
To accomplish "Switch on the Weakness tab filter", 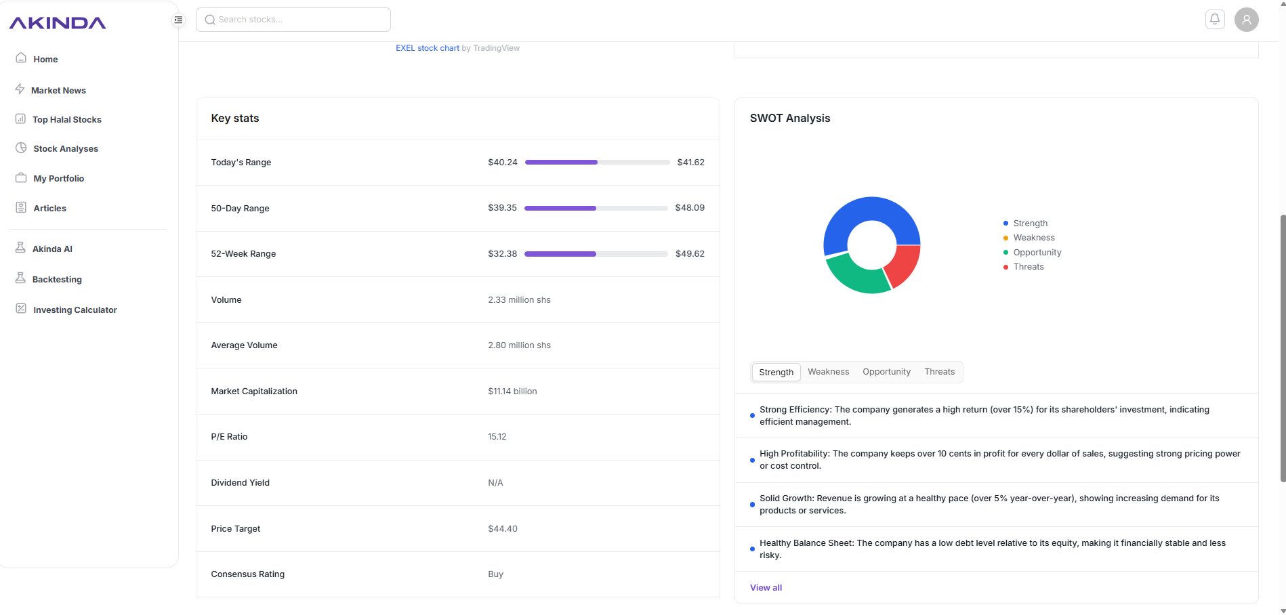I will [x=828, y=371].
